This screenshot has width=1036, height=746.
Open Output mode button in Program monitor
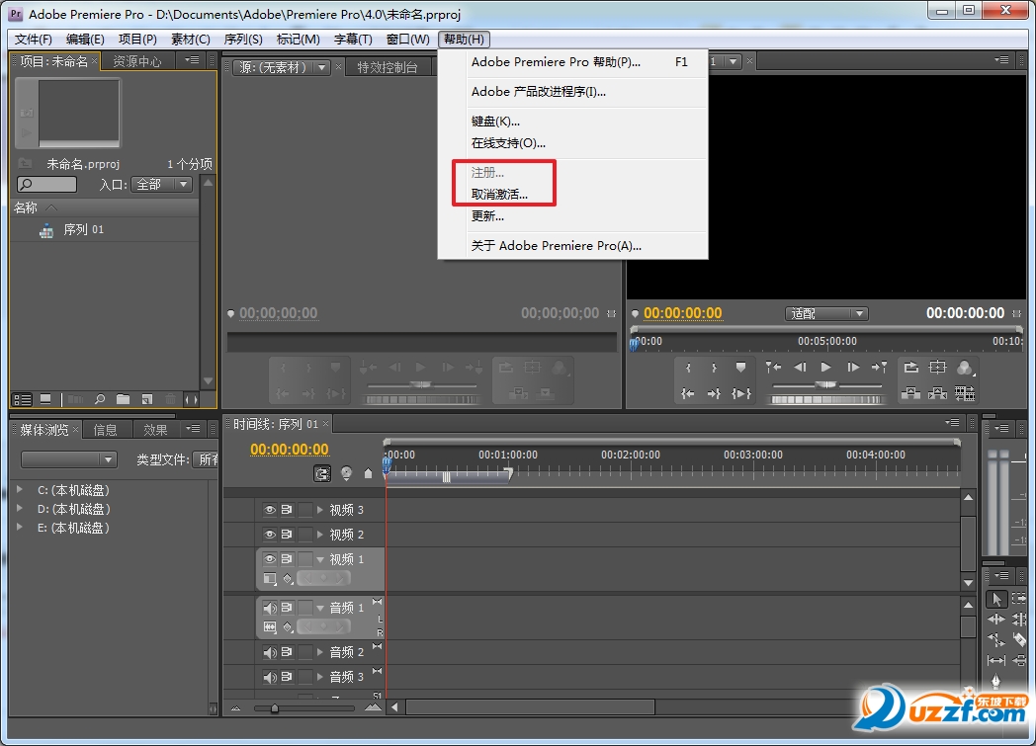coord(965,368)
